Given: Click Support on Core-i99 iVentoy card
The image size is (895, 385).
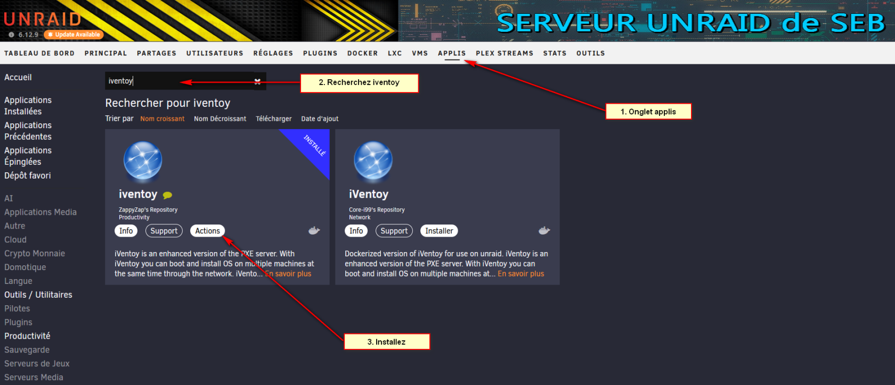Looking at the screenshot, I should [394, 231].
